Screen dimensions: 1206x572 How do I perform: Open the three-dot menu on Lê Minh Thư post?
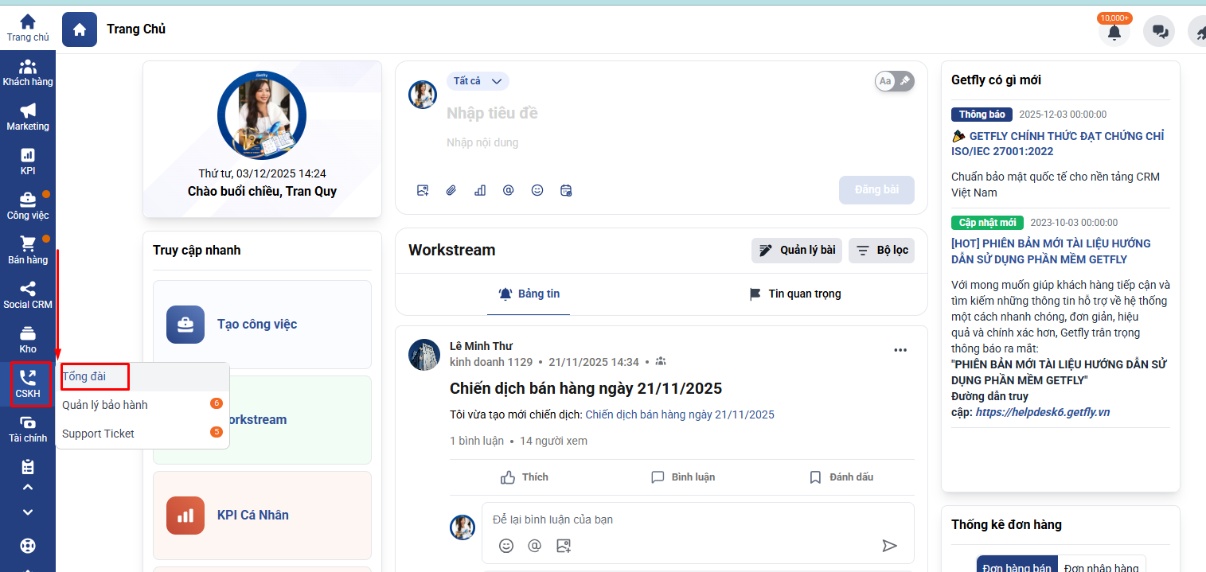[x=900, y=350]
